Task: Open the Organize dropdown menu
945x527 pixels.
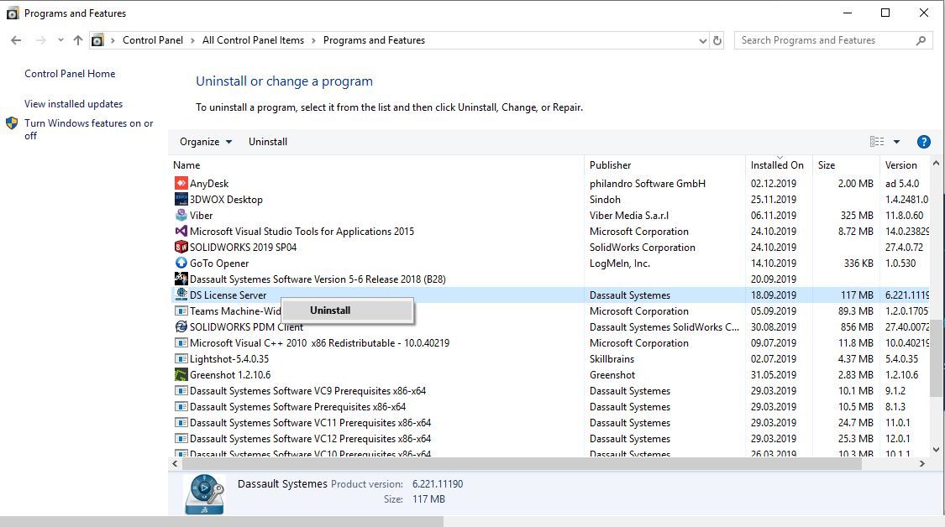Action: click(x=206, y=142)
